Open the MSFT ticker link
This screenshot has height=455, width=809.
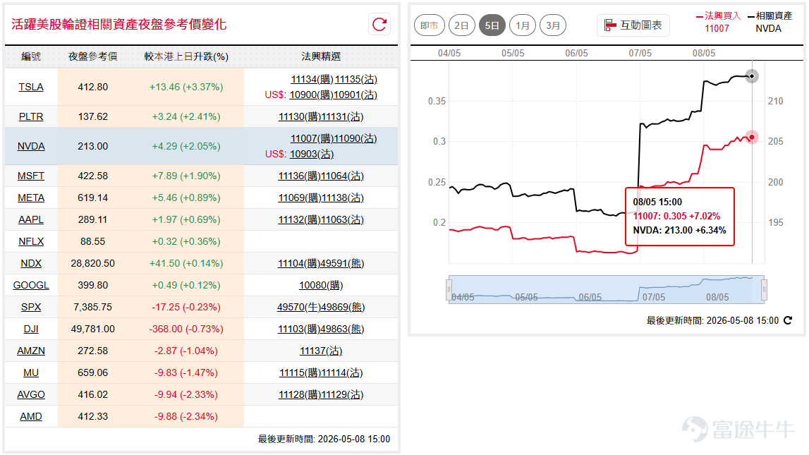(31, 176)
